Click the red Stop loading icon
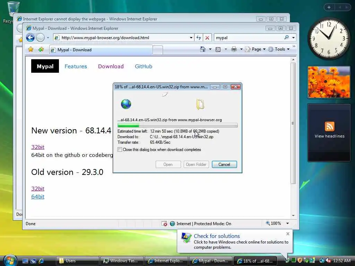The width and height of the screenshot is (355, 266). 207,38
